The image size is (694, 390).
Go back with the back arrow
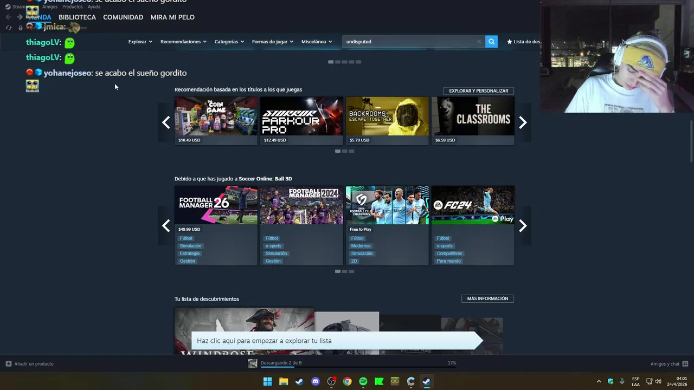tap(8, 17)
